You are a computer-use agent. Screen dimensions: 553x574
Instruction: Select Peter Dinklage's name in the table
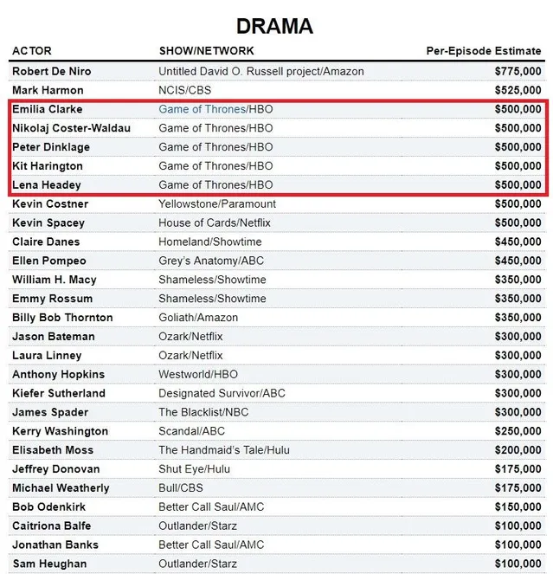tap(51, 147)
